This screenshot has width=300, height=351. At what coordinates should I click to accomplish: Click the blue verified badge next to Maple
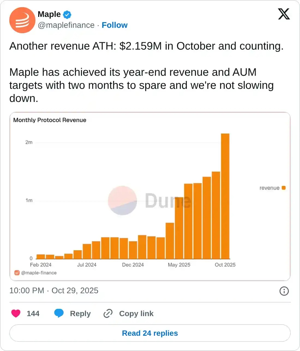(x=67, y=14)
